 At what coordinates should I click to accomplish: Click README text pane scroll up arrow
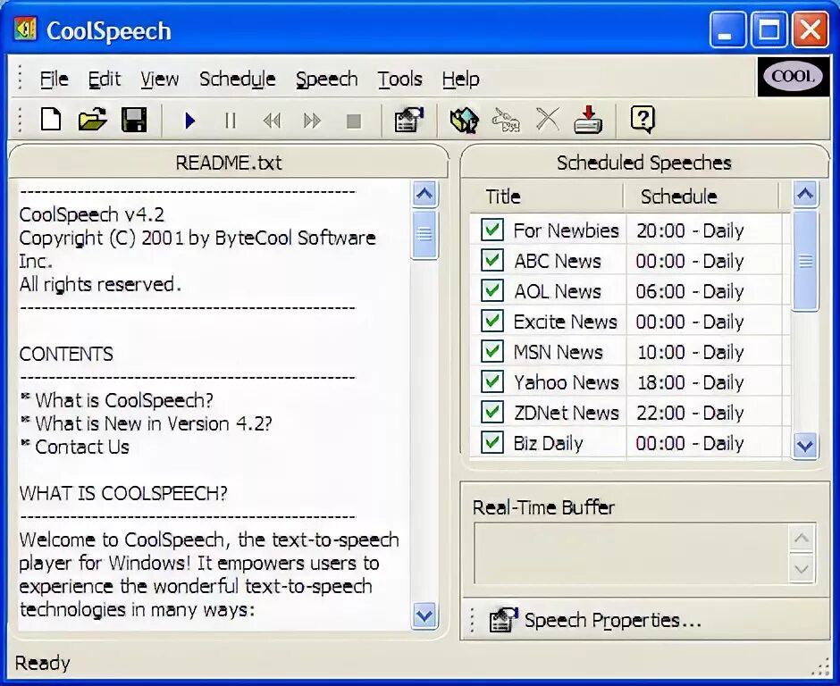point(424,194)
